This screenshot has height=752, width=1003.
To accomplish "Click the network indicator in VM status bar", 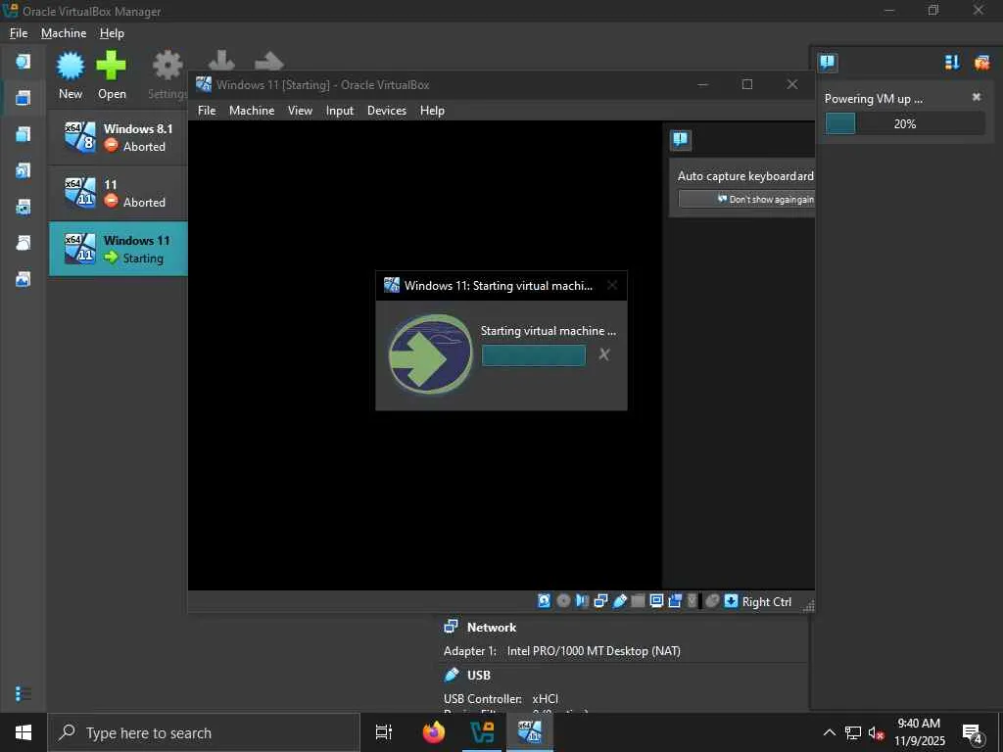I will 600,600.
